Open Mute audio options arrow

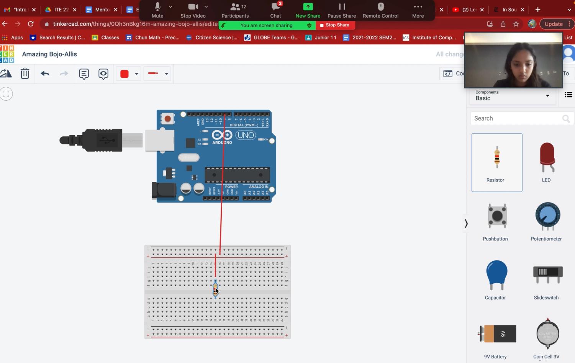point(170,7)
